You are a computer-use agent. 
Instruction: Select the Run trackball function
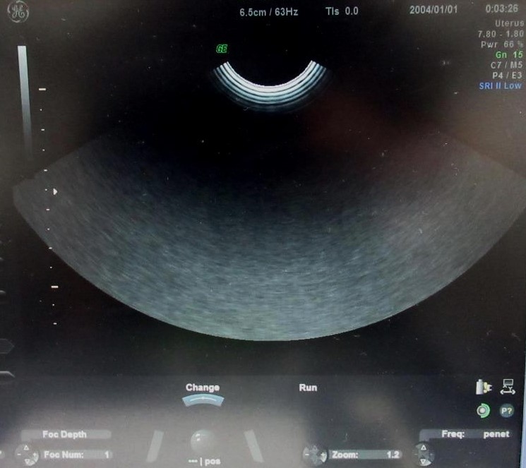pos(308,388)
